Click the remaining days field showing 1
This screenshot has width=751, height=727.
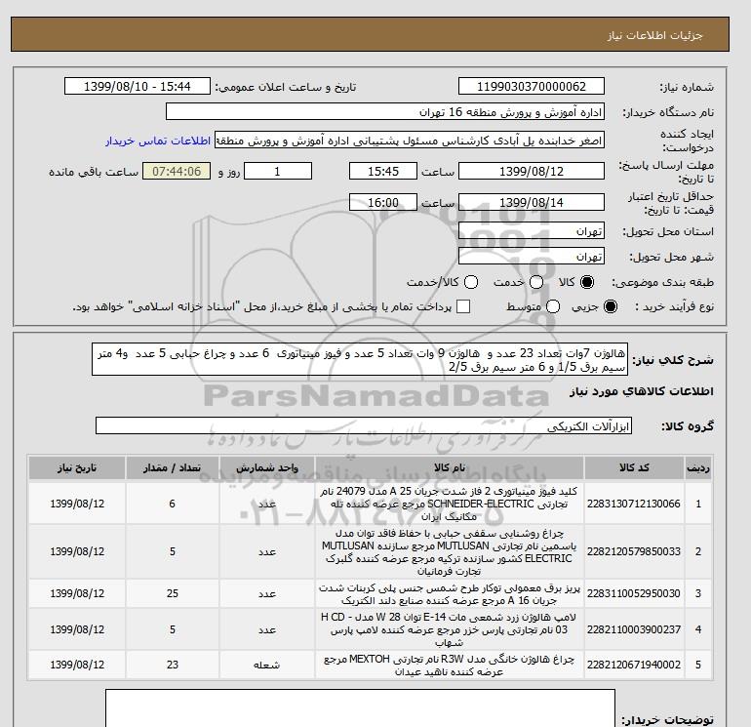click(x=278, y=171)
